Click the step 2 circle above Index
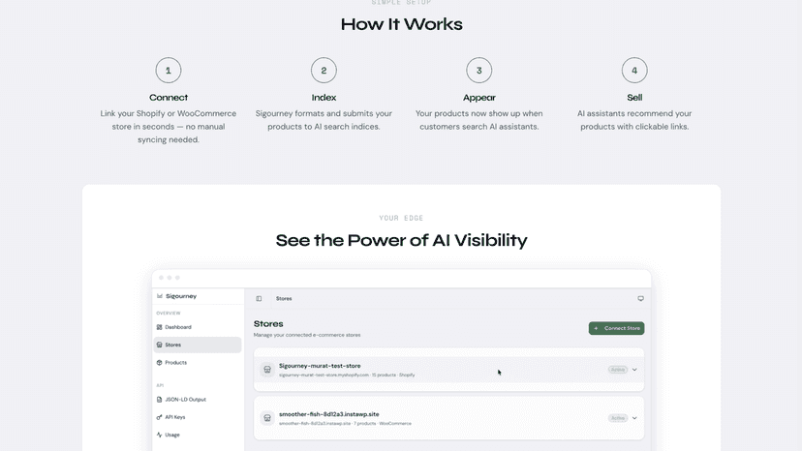Image resolution: width=802 pixels, height=451 pixels. click(324, 71)
